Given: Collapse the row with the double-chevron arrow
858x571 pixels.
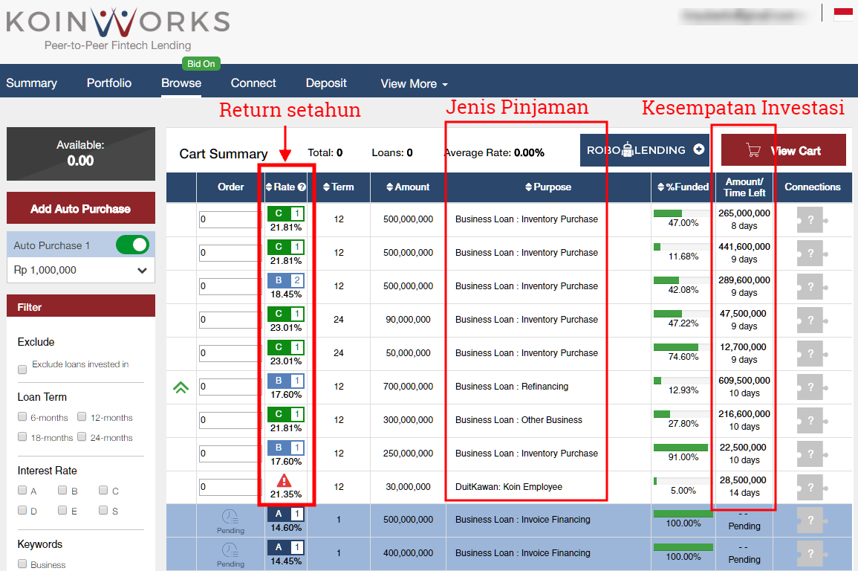Looking at the screenshot, I should [181, 387].
